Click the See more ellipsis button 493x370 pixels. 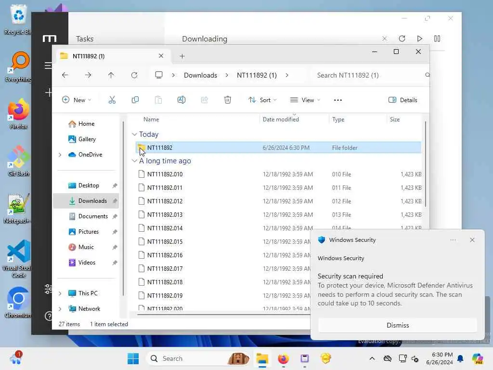click(337, 100)
